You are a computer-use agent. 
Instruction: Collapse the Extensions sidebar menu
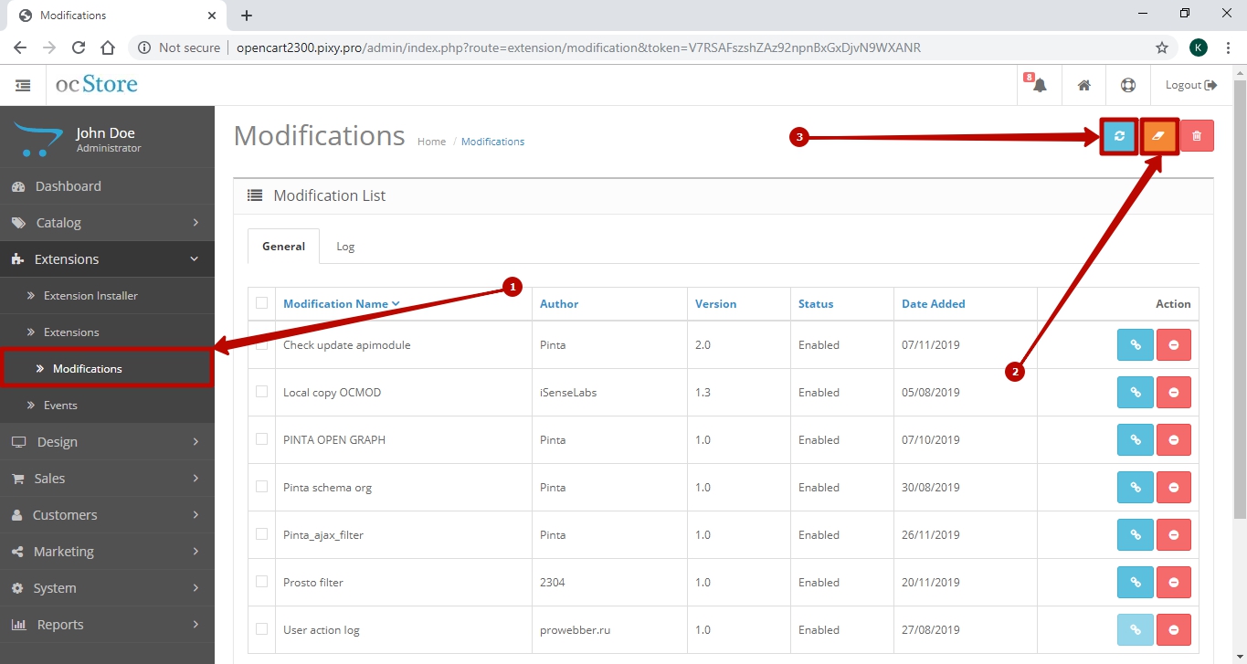(x=107, y=259)
